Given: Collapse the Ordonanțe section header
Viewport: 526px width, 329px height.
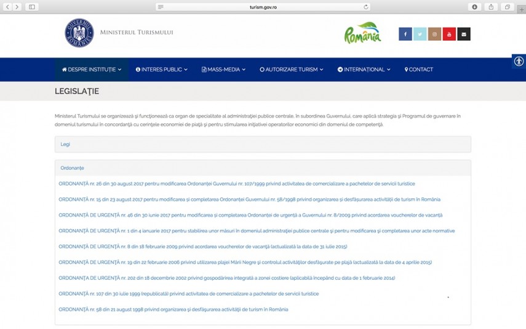Looking at the screenshot, I should pos(72,168).
